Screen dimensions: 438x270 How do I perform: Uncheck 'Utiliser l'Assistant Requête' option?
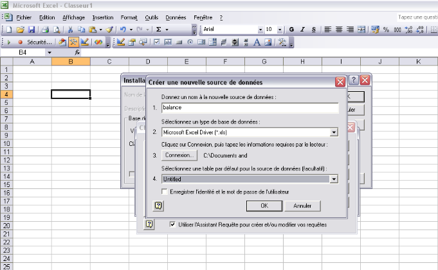click(172, 224)
